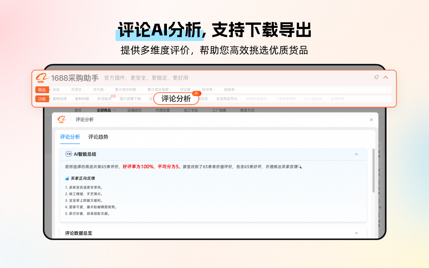Click the AI badge on the 拆词组词 item

113,95
